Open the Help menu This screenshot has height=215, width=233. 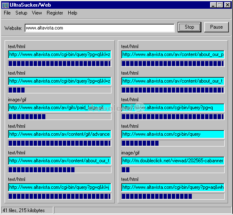(x=72, y=13)
